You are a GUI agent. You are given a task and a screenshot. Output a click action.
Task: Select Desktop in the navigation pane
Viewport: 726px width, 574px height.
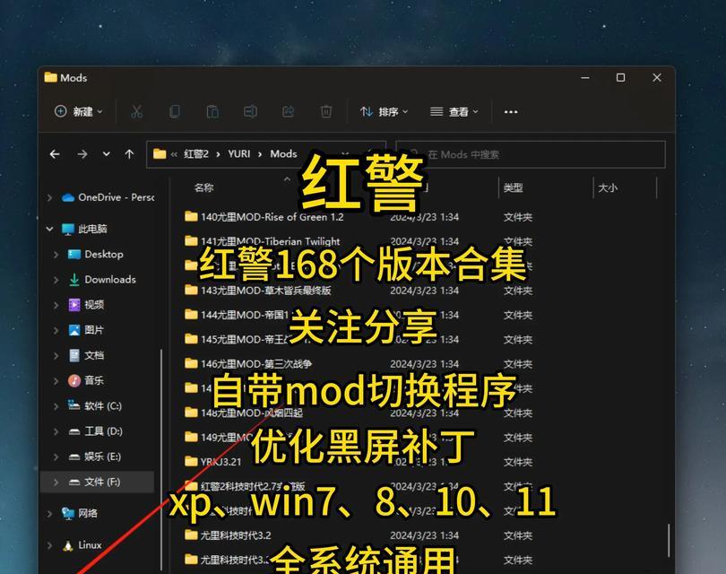(104, 255)
